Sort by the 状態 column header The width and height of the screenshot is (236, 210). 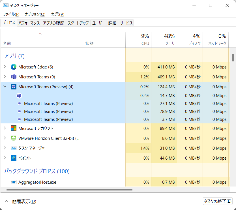[x=104, y=40]
